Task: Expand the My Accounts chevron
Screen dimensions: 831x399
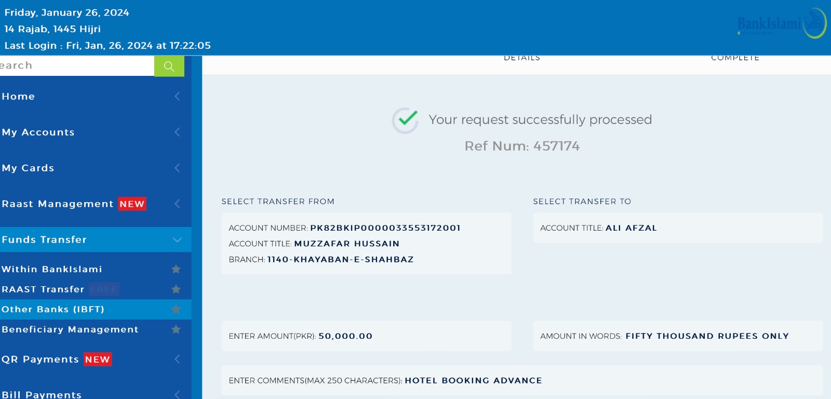Action: click(177, 132)
